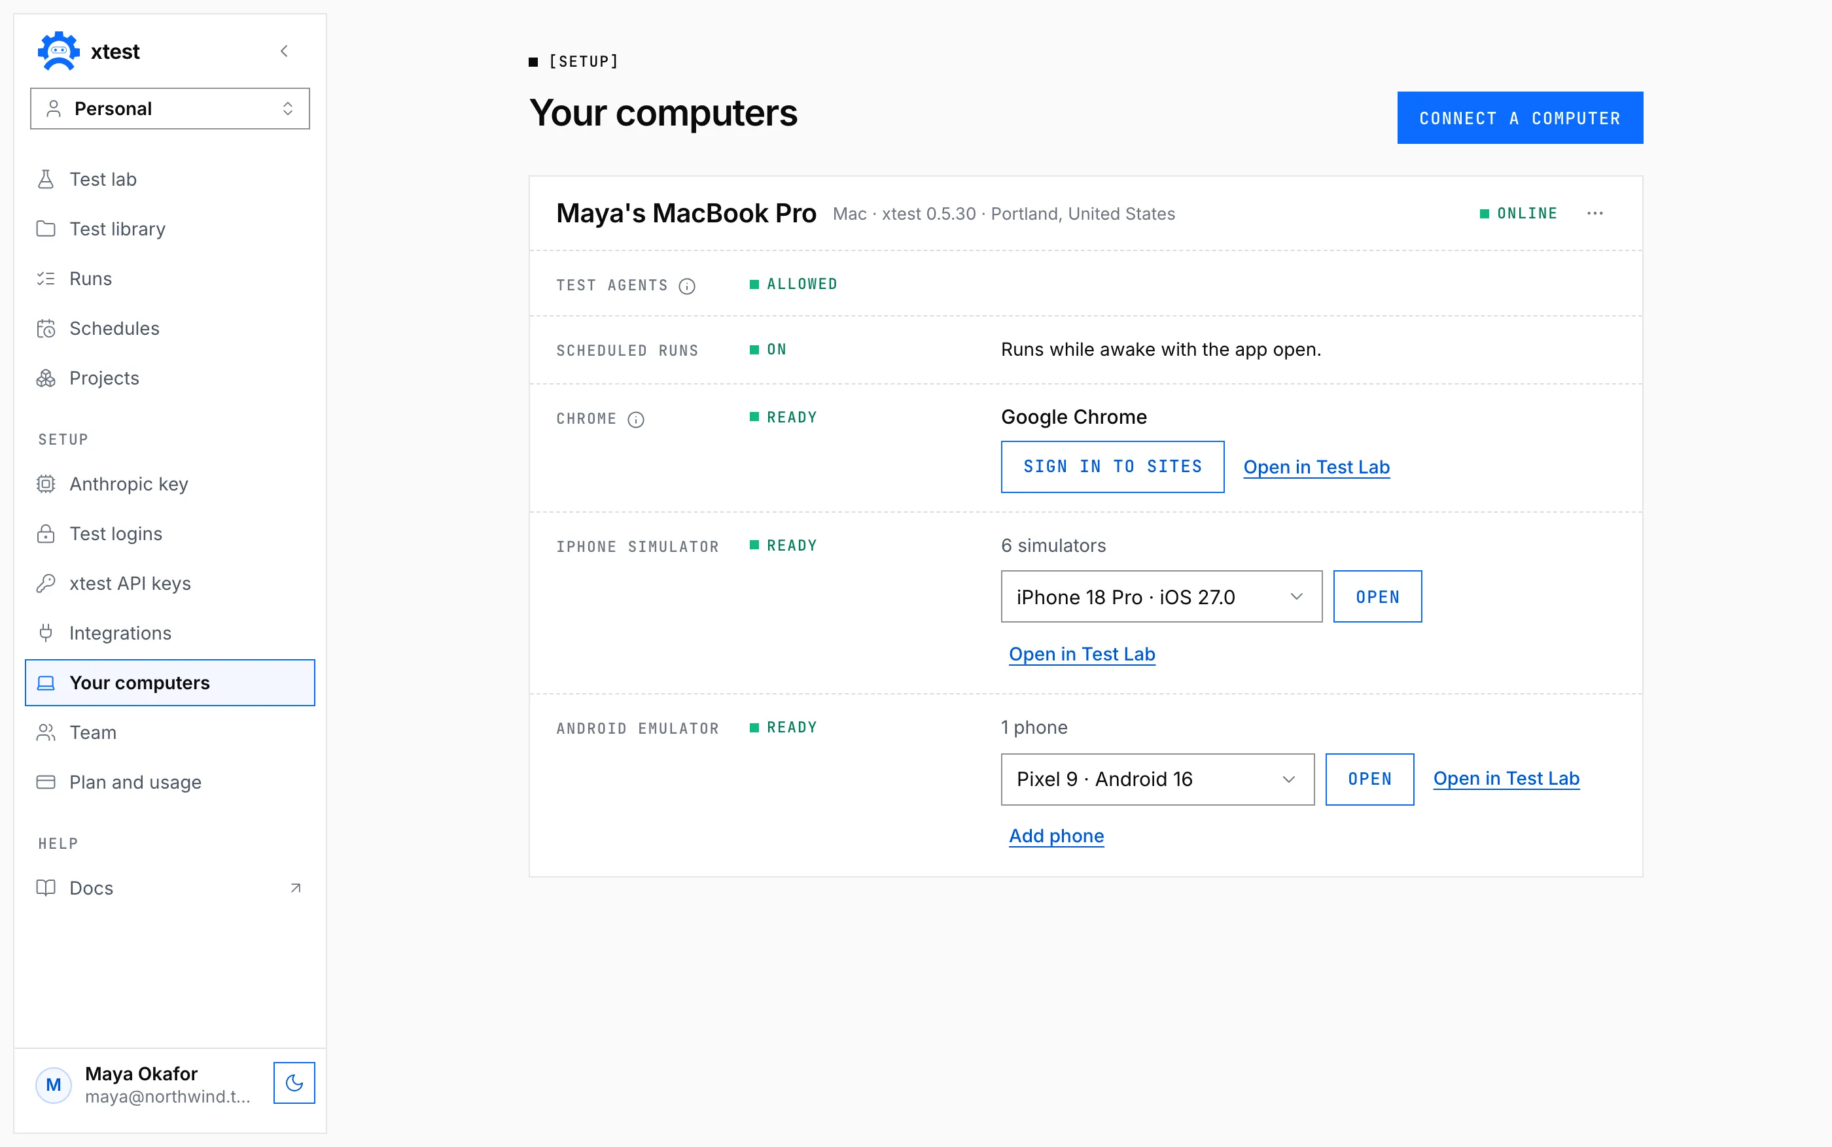The height and width of the screenshot is (1147, 1832).
Task: Click the maya@northwind email text
Action: click(x=167, y=1096)
